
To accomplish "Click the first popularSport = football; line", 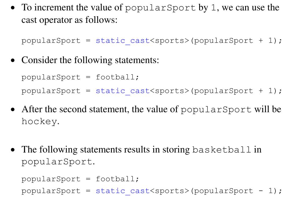I will pos(80,77).
